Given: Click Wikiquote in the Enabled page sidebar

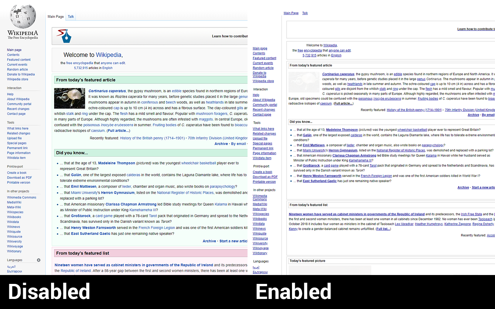Looking at the screenshot, I should [260, 233].
